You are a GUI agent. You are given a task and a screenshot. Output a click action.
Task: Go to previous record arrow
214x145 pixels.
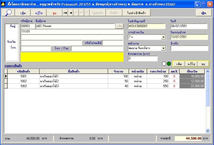[71, 12]
